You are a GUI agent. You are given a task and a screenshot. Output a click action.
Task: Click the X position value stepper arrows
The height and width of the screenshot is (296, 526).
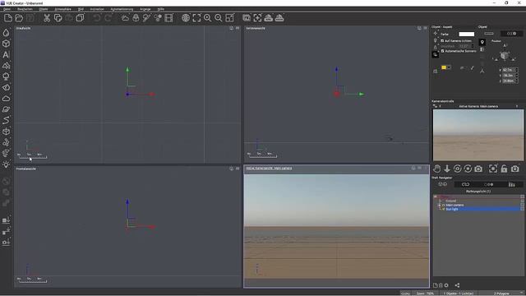(x=517, y=70)
